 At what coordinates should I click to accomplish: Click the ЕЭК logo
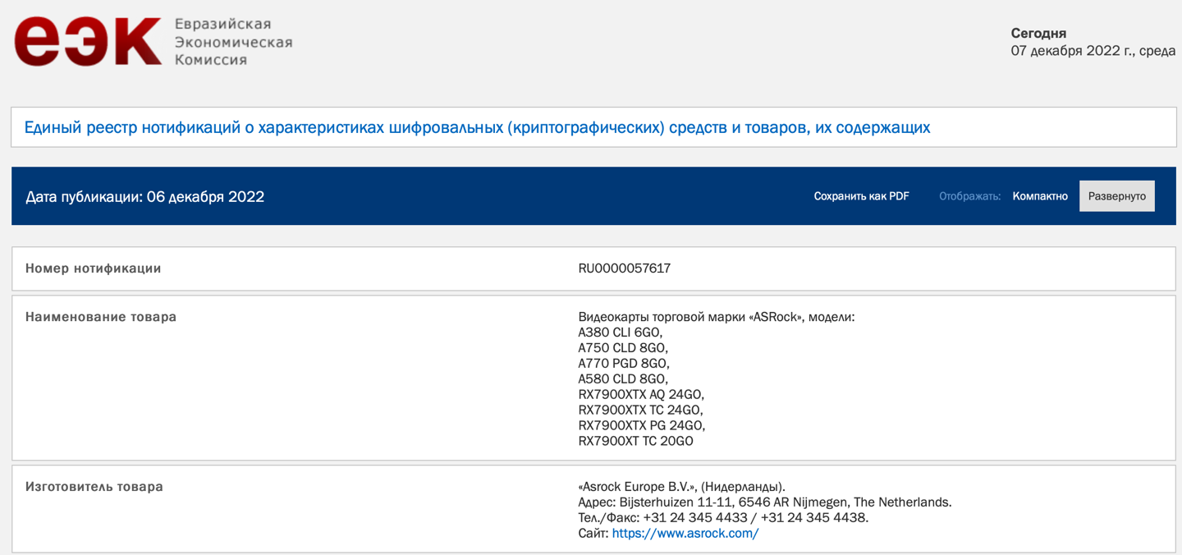pos(88,41)
